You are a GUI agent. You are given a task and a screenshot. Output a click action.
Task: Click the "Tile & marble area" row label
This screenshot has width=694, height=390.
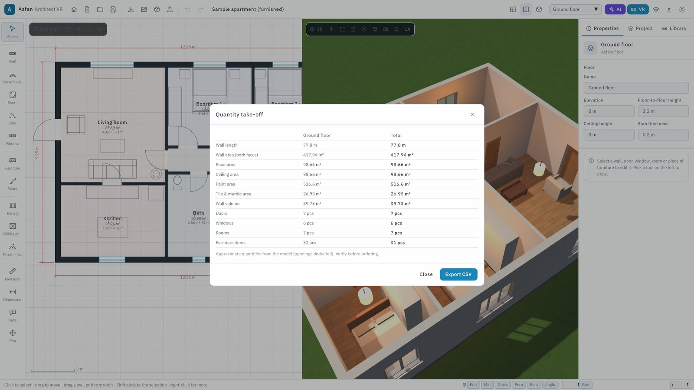click(x=233, y=194)
